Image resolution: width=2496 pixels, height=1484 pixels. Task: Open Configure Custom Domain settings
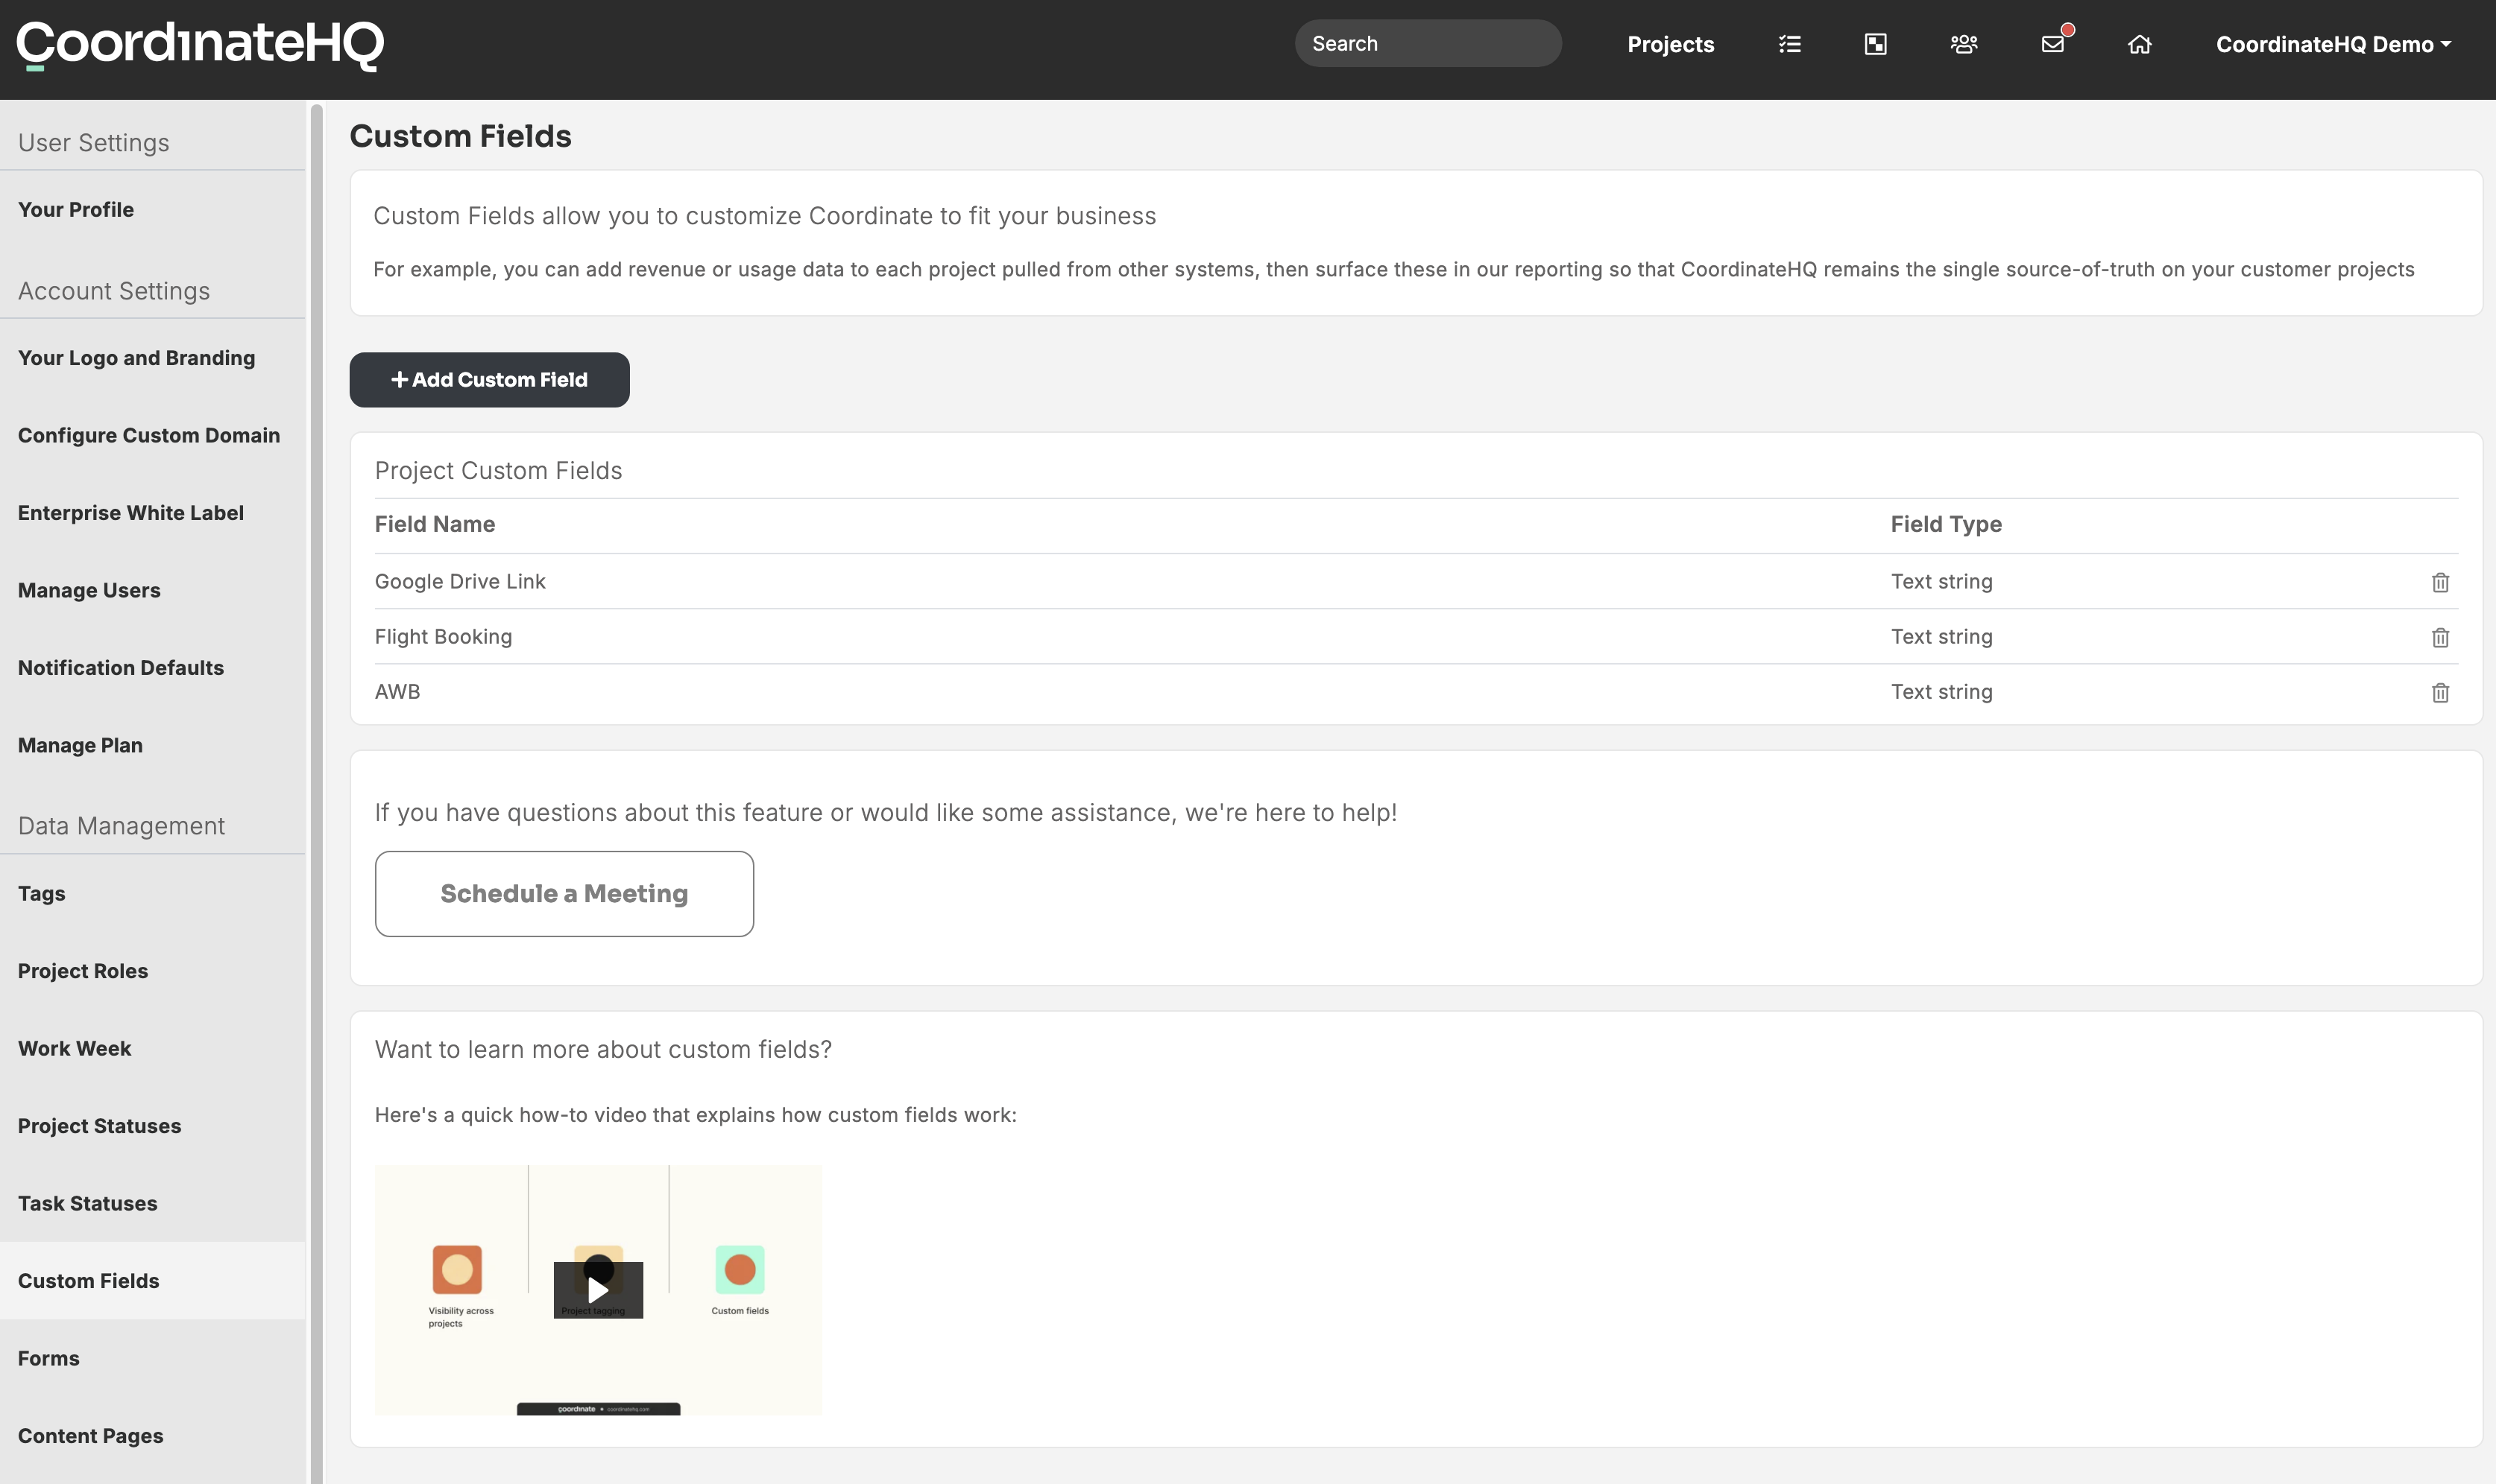point(149,435)
